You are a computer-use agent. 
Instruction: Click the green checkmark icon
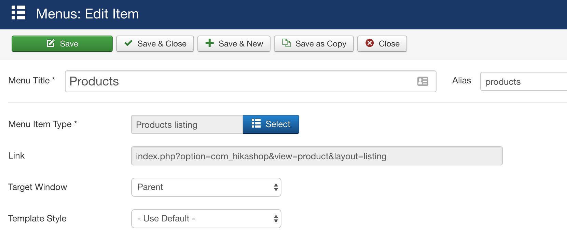(128, 43)
